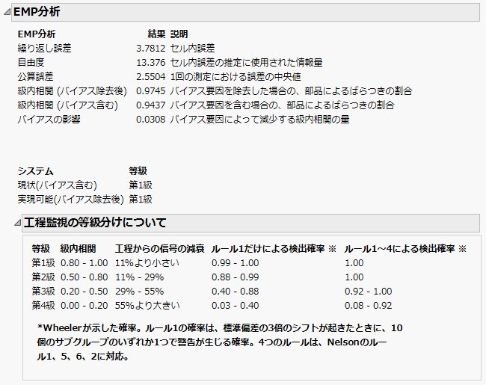Click the 29% - 55% attenuation cell
This screenshot has height=385, width=486.
140,292
